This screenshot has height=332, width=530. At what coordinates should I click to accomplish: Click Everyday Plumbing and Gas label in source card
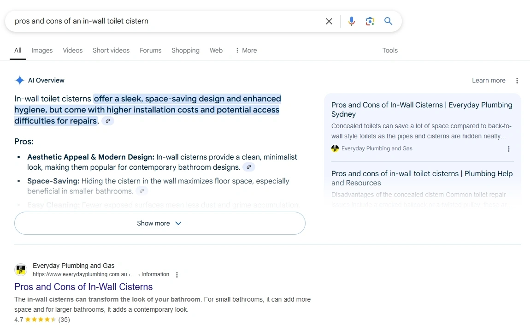377,148
